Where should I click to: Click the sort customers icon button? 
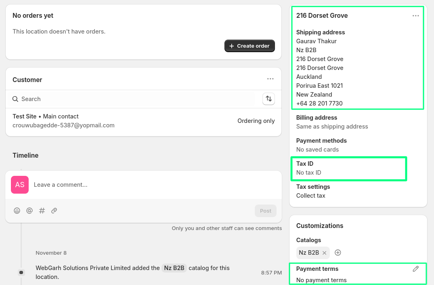268,99
